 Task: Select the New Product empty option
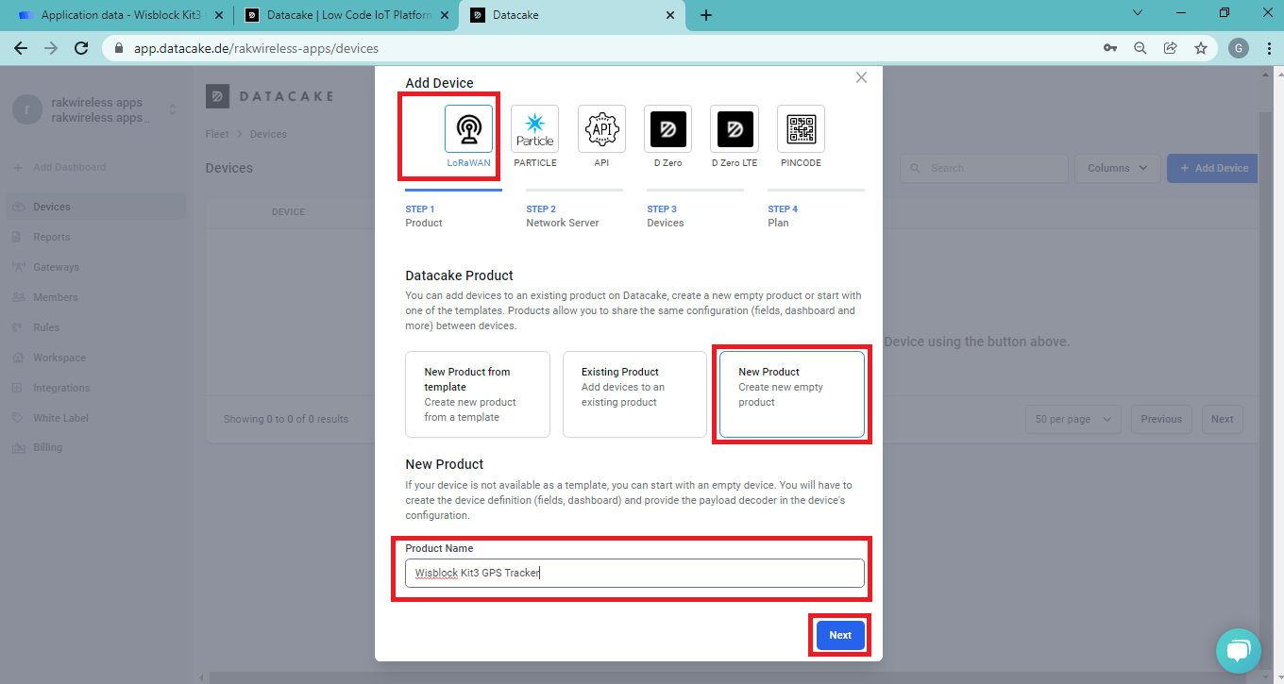click(x=791, y=394)
